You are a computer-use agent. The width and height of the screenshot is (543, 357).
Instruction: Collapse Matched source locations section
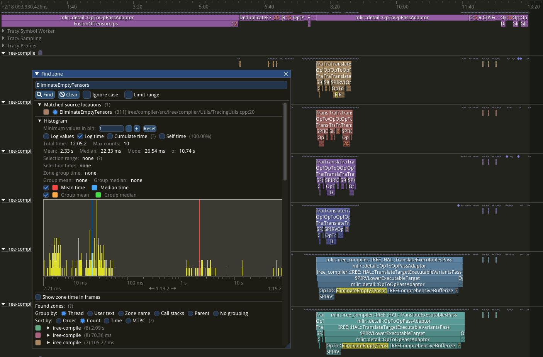coord(39,104)
